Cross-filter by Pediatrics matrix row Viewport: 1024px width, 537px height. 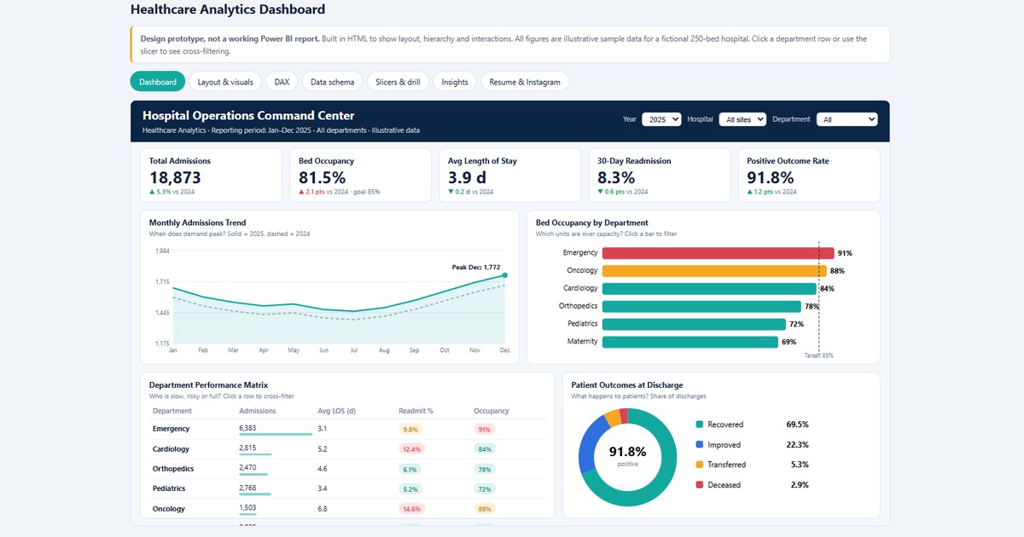pos(348,488)
